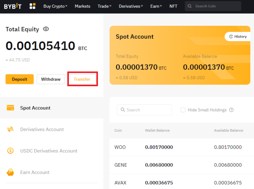254x189 pixels.
Task: Expand the Derivatives dropdown menu
Action: (131, 6)
